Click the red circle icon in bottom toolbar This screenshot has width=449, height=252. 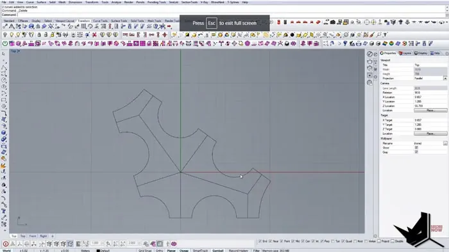coord(5,244)
